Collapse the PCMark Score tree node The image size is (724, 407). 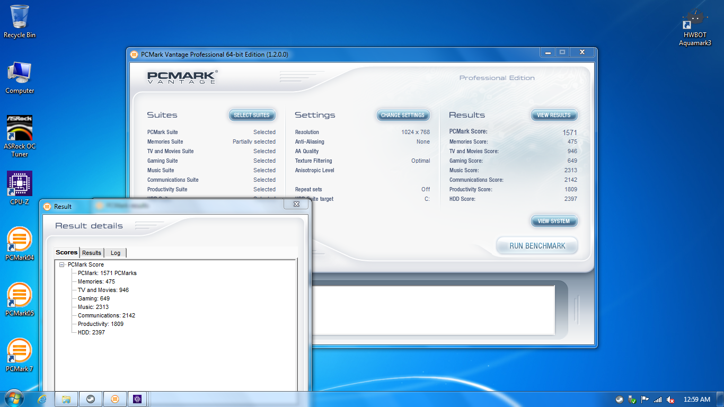coord(62,264)
